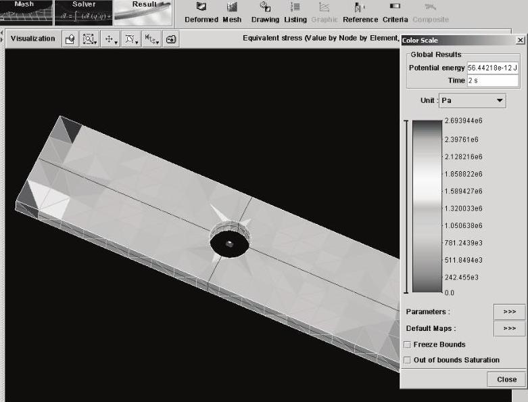
Task: Expand the zoom tool dropdown
Action: coord(90,39)
